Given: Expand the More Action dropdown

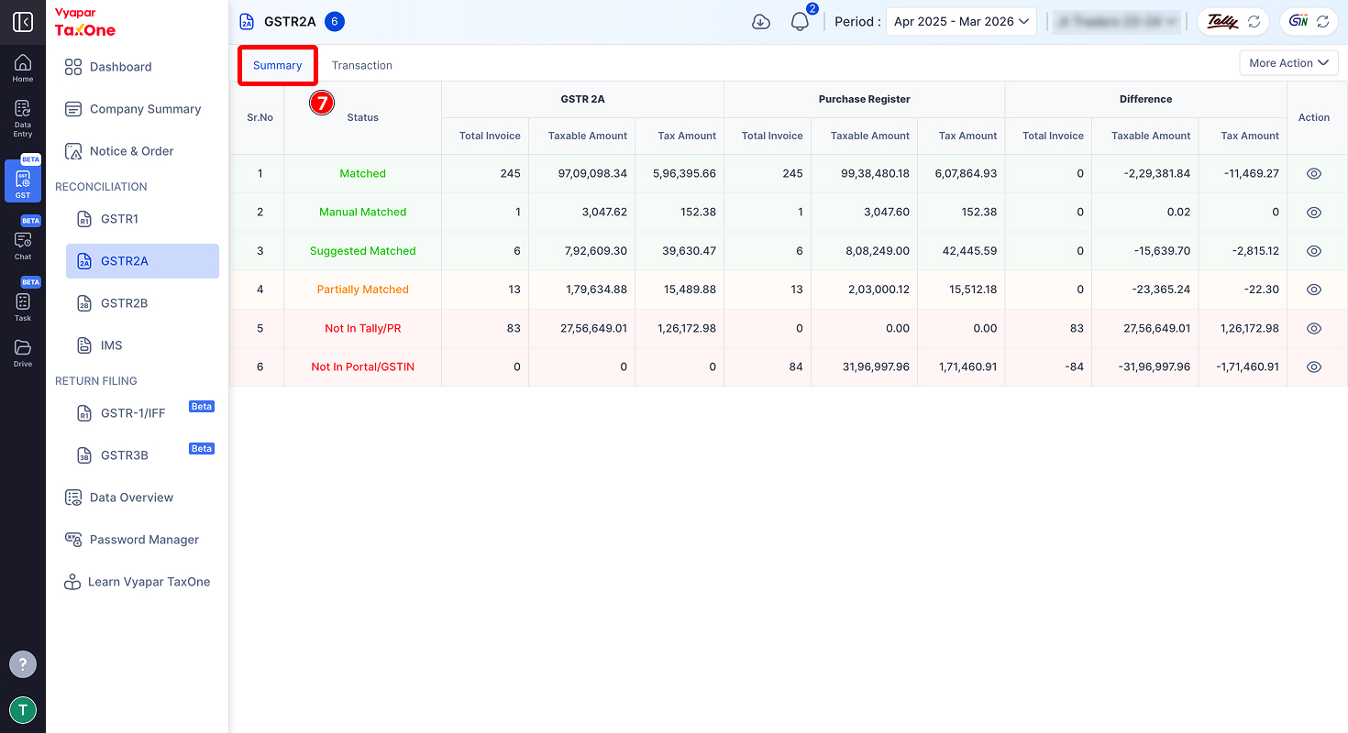Looking at the screenshot, I should (1288, 63).
